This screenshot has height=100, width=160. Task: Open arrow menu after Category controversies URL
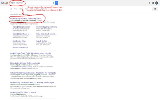tap(48, 75)
